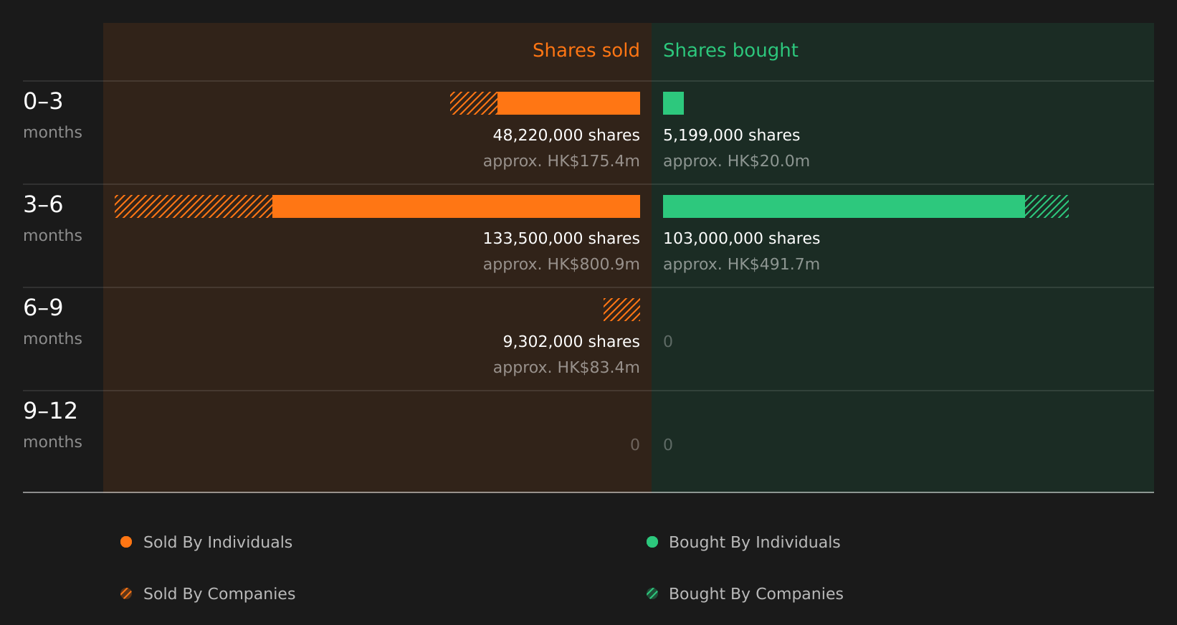Click the hatched orange sold bar for 3–6 months
Viewport: 1177px width, 625px height.
tap(194, 206)
